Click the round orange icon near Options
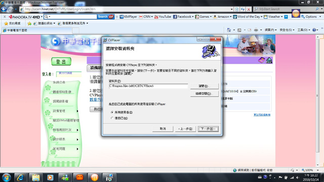The width and height of the screenshot is (324, 182). pyautogui.click(x=296, y=14)
